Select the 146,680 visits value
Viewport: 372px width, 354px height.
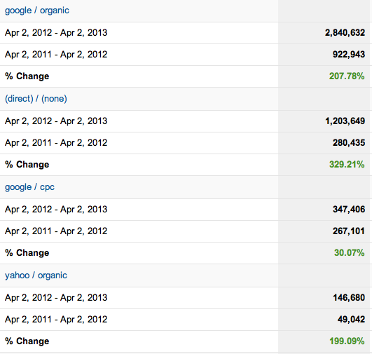click(349, 298)
